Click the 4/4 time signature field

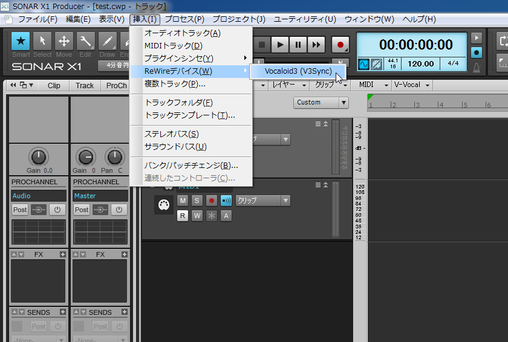coord(453,63)
